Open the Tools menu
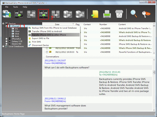This screenshot has height=117, width=157. coord(15,7)
